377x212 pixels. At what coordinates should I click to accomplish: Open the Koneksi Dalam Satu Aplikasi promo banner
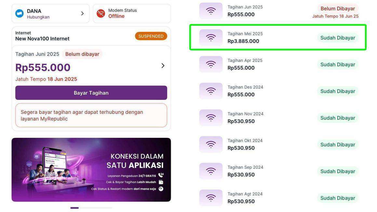(91, 169)
